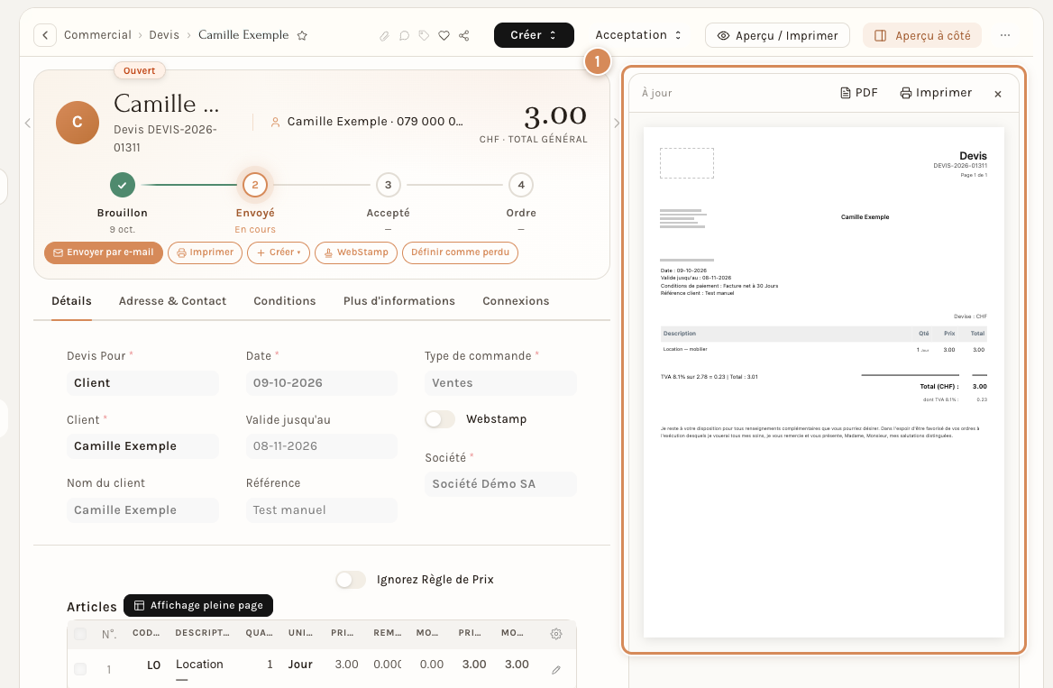Click the Aperçu à côté button

(922, 35)
